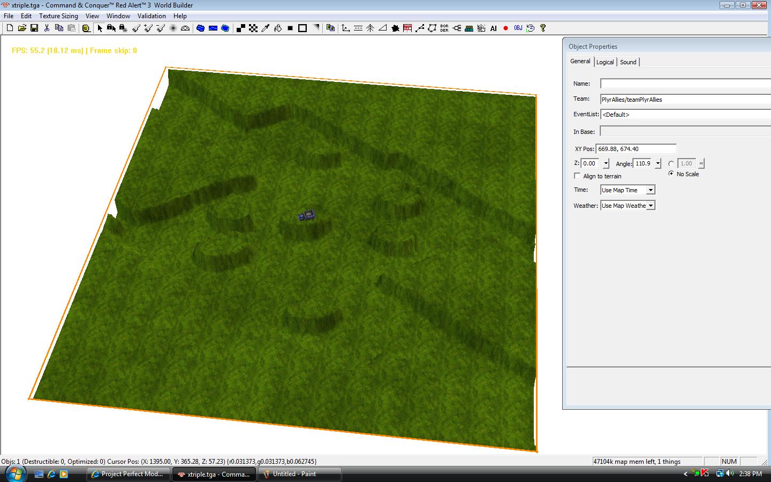771x482 pixels.
Task: Select the tree grove tool icon
Action: [x=370, y=28]
